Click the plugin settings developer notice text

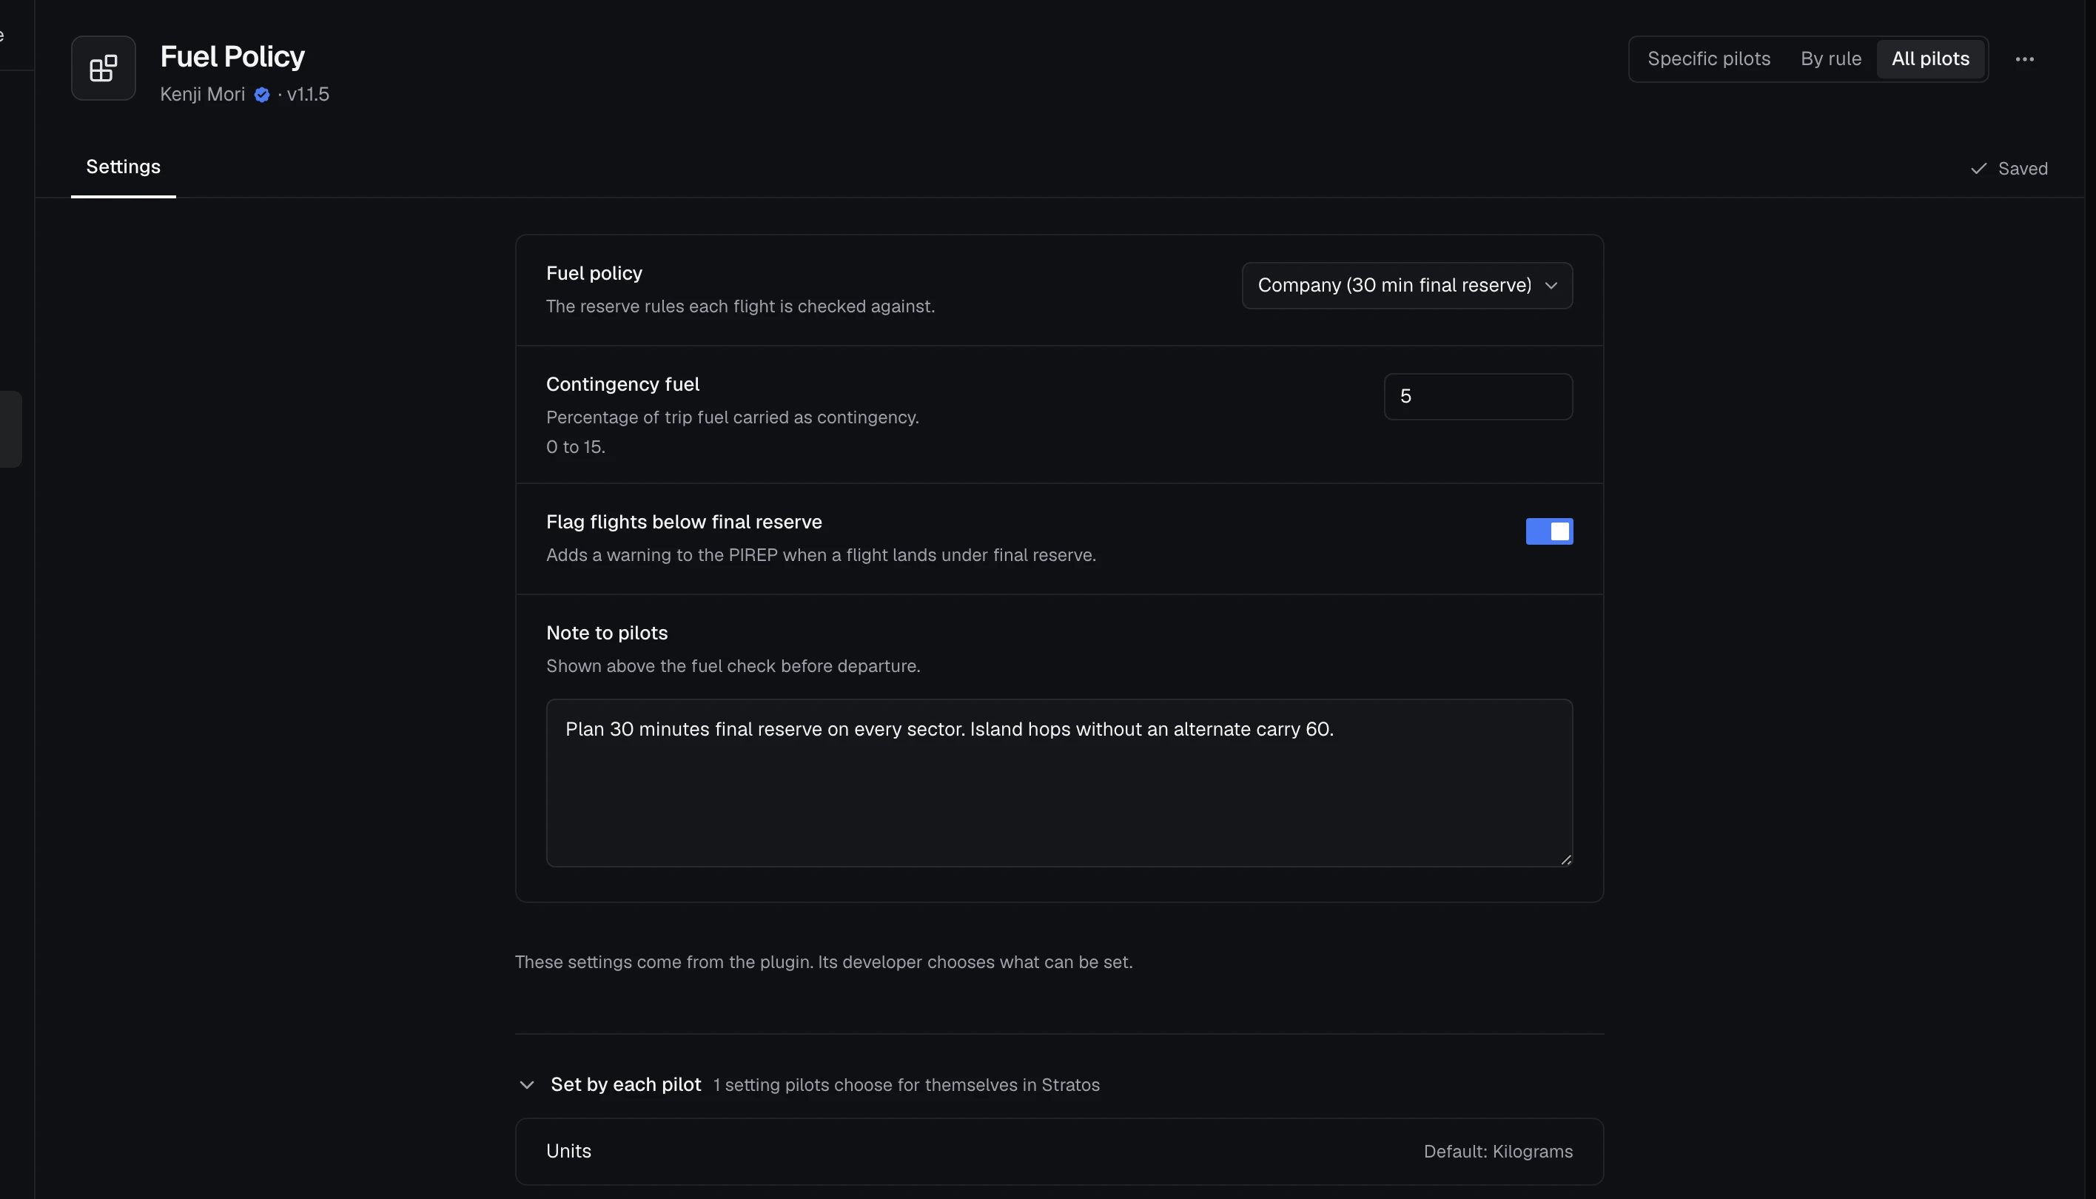pos(823,962)
